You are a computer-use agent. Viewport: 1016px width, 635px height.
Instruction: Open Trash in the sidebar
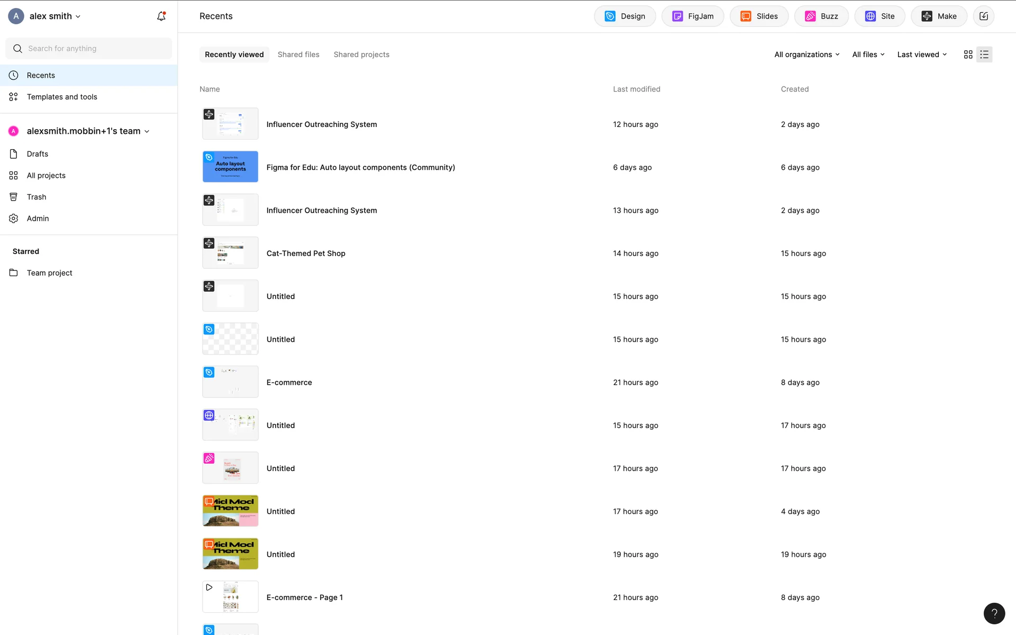37,197
